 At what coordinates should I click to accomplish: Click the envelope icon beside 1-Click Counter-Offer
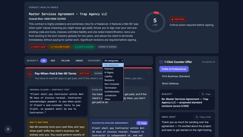click(x=161, y=62)
